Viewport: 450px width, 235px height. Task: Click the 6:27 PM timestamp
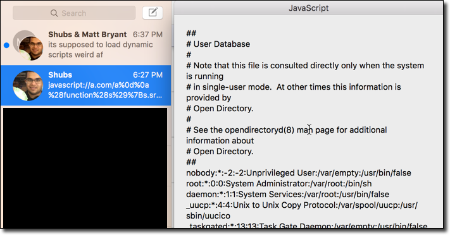tap(147, 75)
